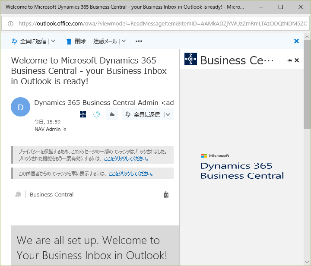Expand reply options dropdown in top toolbar
Viewport: 311px width, 266px height.
[53, 41]
